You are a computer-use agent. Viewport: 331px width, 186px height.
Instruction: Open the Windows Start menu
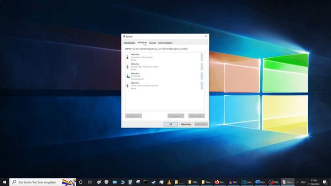(x=5, y=182)
